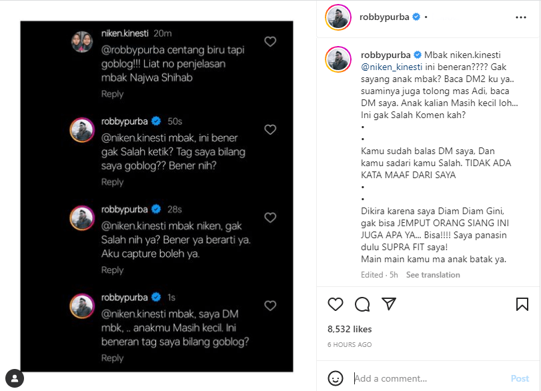This screenshot has width=541, height=391.
Task: Open comments via the speech bubble icon
Action: pos(362,304)
